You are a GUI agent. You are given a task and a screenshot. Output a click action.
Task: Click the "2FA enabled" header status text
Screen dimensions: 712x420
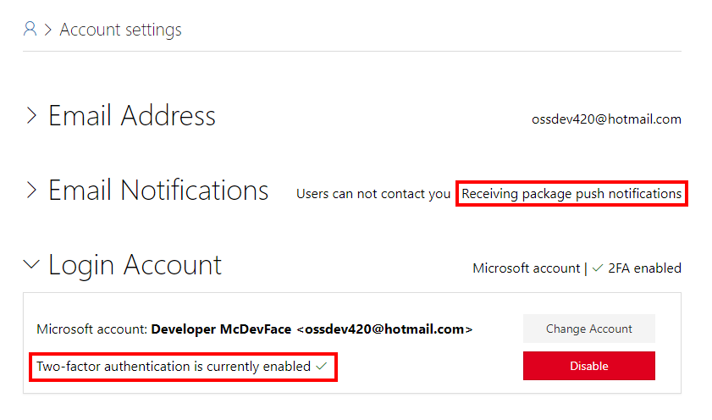[x=644, y=268]
